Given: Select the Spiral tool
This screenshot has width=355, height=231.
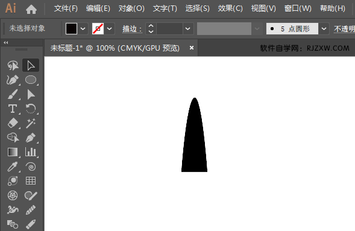Looking at the screenshot, I should click(31, 166).
